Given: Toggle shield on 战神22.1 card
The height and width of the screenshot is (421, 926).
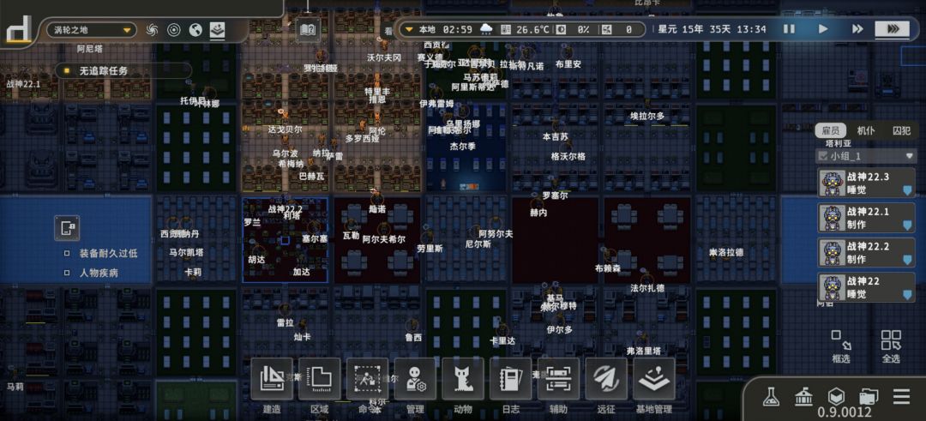Looking at the screenshot, I should pyautogui.click(x=907, y=225).
